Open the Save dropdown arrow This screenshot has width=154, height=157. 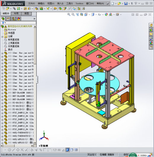coord(129,4)
